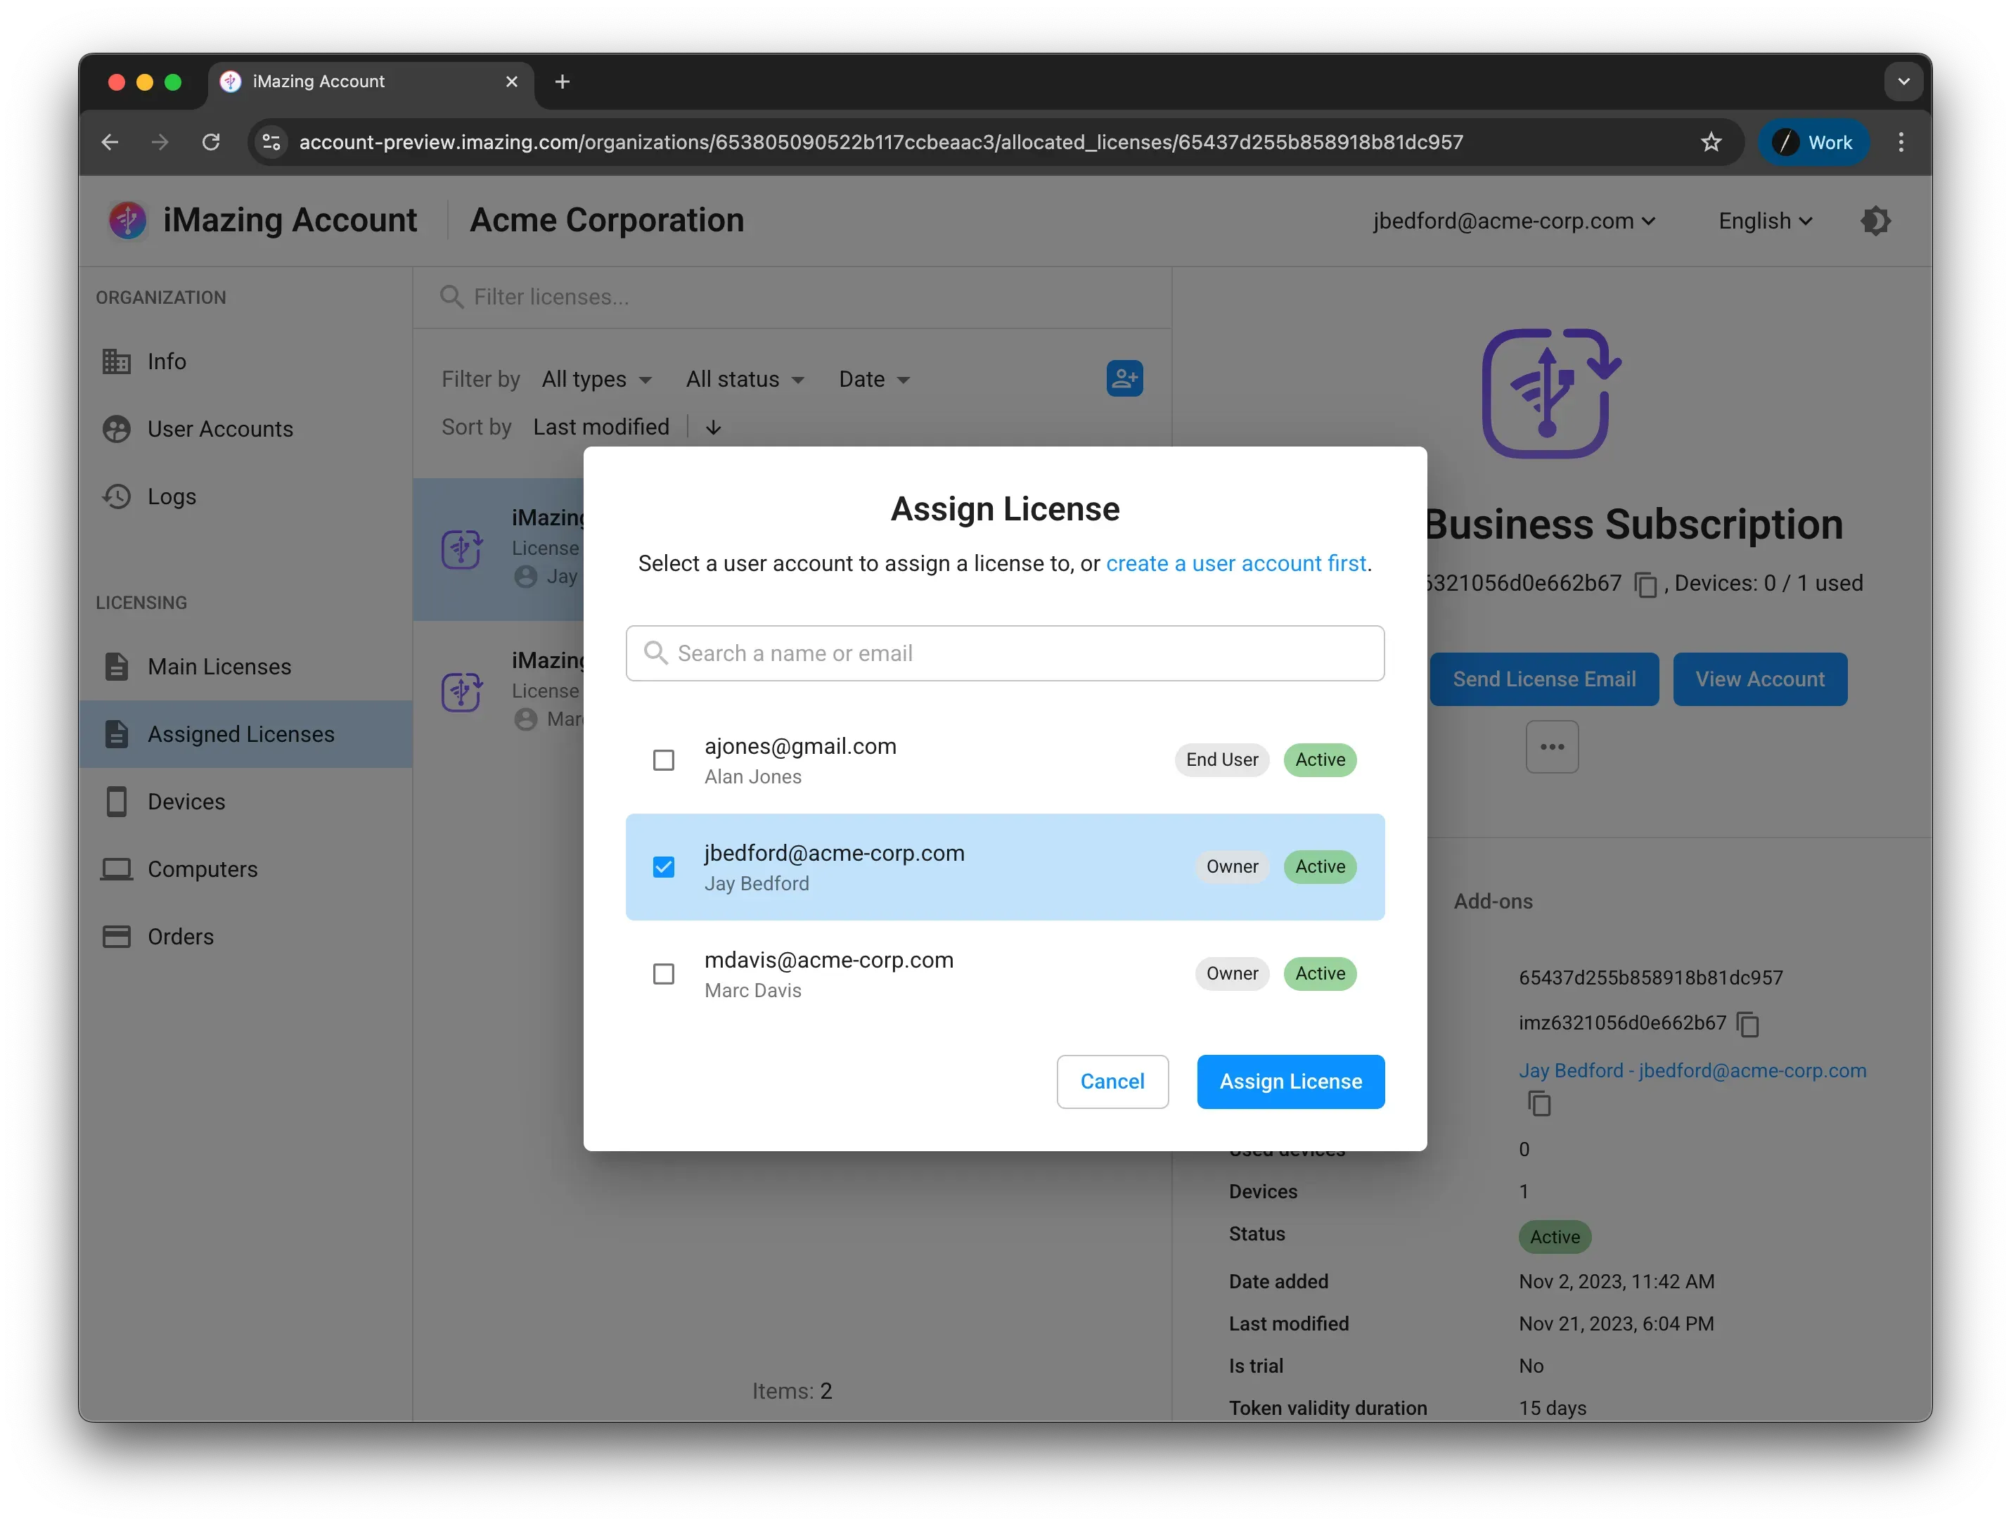The width and height of the screenshot is (2011, 1526).
Task: Open Devices from the sidebar
Action: pos(186,801)
